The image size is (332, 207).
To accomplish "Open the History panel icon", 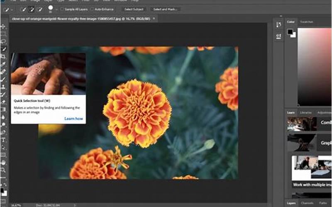I will tap(278, 25).
